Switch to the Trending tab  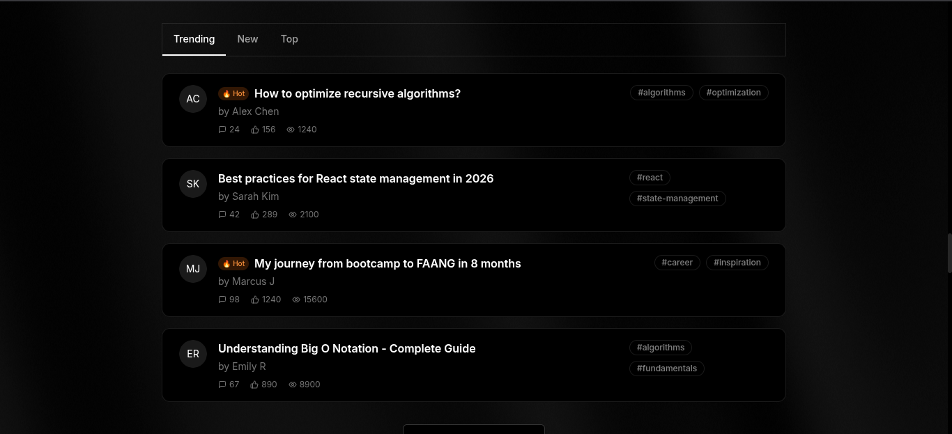(x=194, y=39)
